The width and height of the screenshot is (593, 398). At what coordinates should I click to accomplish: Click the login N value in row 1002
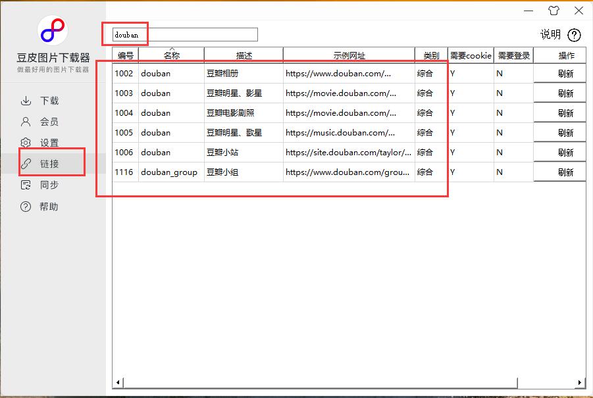coord(513,73)
